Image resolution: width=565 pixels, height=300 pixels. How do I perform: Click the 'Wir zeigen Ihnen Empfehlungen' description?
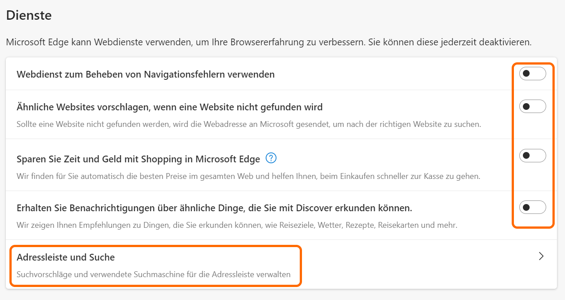(237, 225)
